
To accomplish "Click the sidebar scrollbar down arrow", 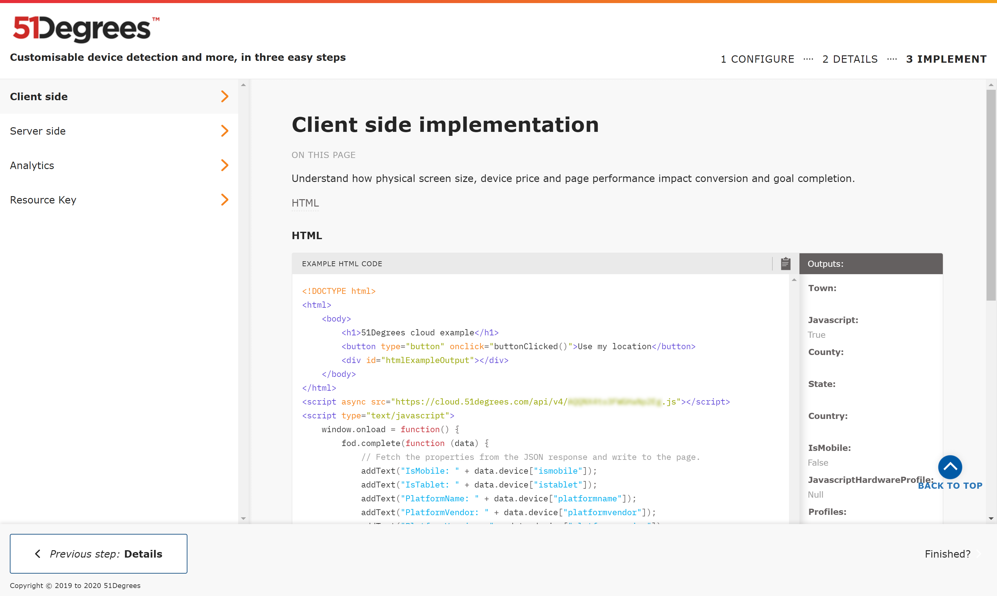I will [x=243, y=519].
